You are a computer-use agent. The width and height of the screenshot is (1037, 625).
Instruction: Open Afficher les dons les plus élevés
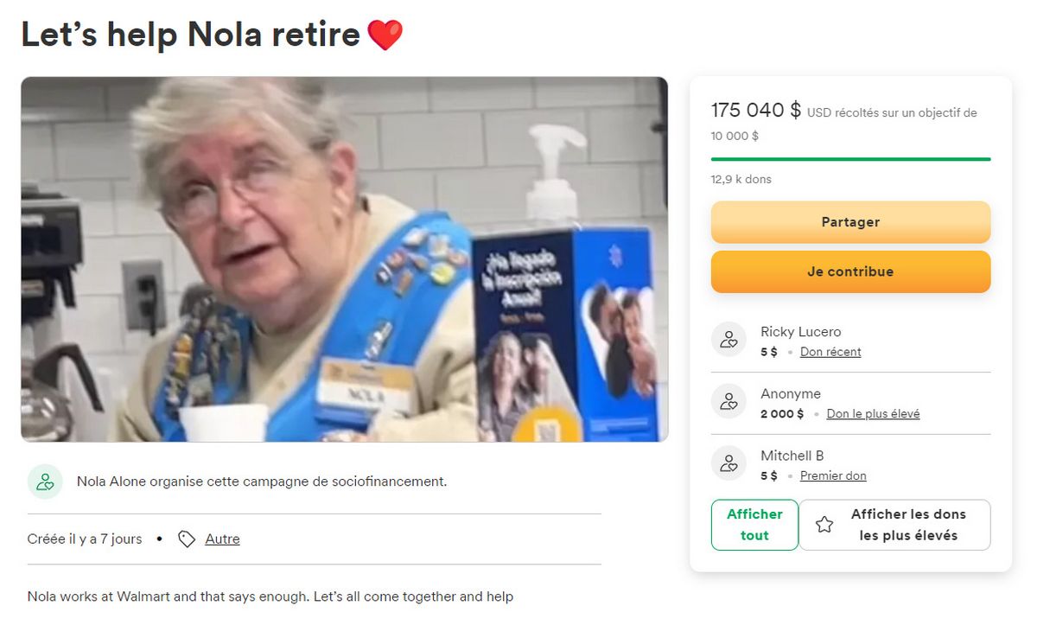894,525
